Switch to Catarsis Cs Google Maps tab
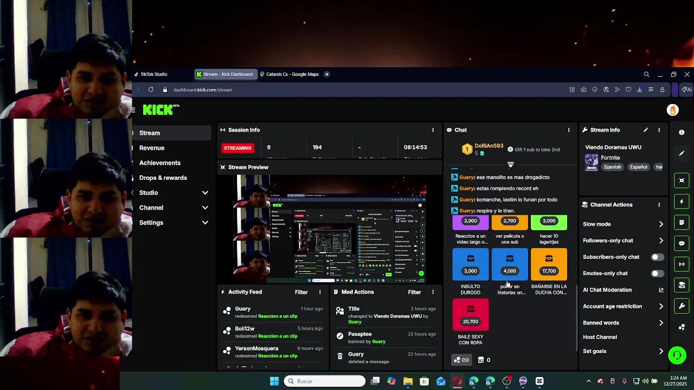The width and height of the screenshot is (694, 390). (290, 74)
